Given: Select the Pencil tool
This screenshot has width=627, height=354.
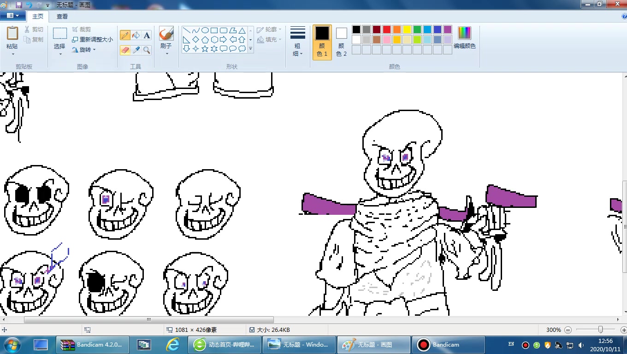Looking at the screenshot, I should pyautogui.click(x=125, y=35).
